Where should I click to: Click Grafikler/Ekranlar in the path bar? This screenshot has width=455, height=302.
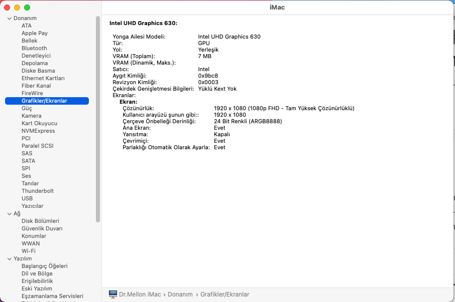tap(224, 294)
